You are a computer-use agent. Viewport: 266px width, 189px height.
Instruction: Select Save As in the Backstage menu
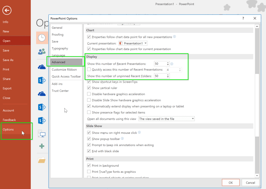tap(8, 60)
